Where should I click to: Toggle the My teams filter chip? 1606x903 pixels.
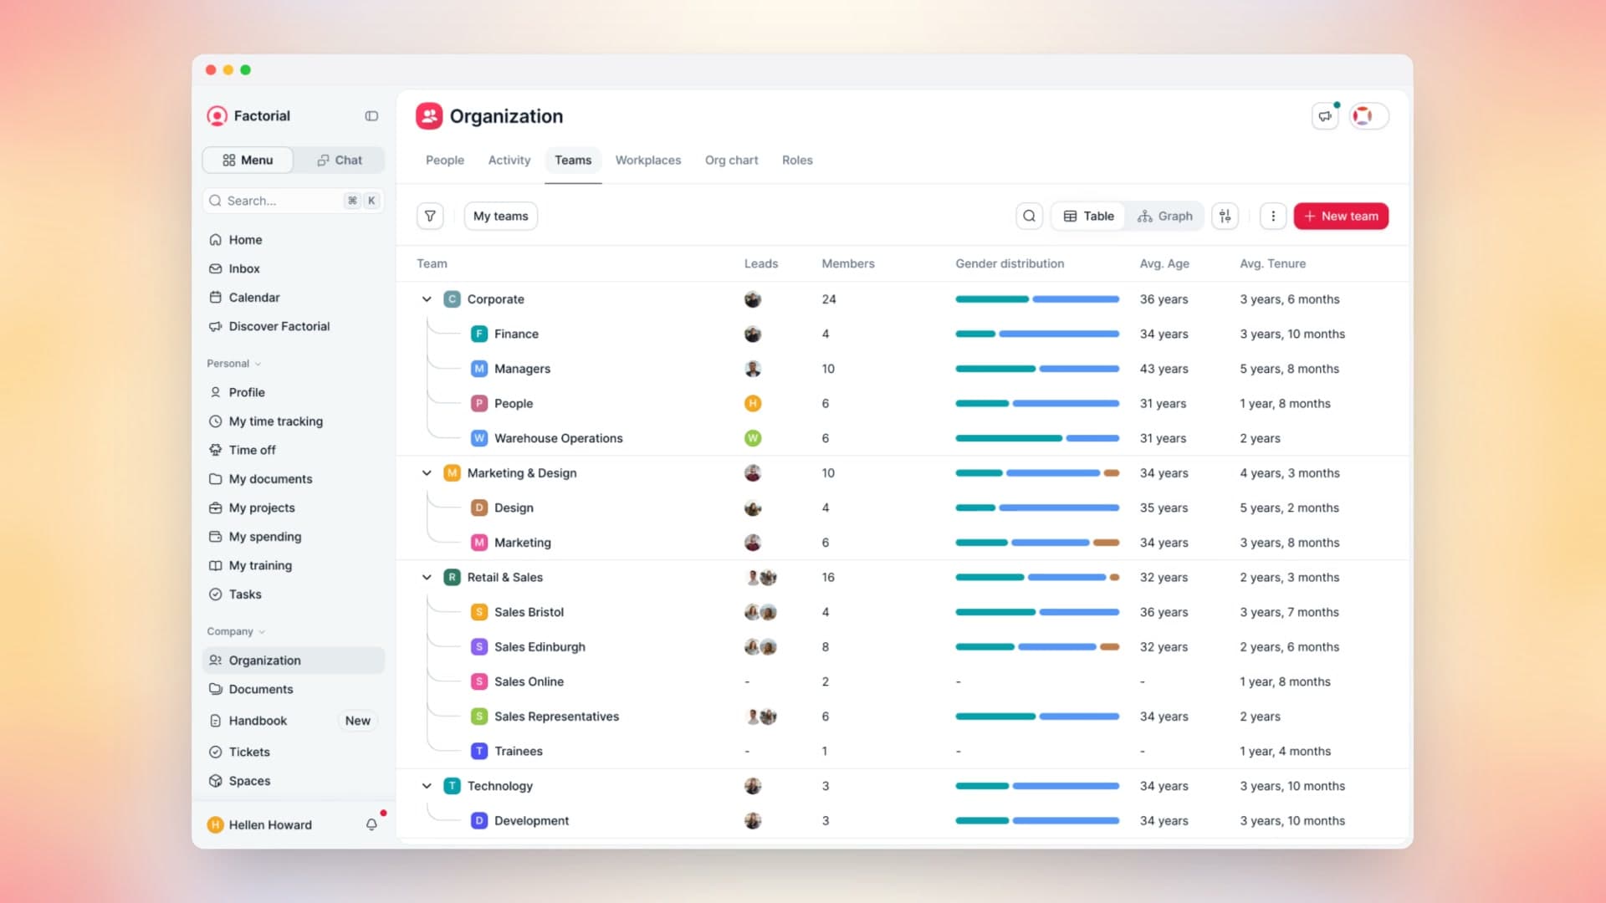pyautogui.click(x=500, y=216)
